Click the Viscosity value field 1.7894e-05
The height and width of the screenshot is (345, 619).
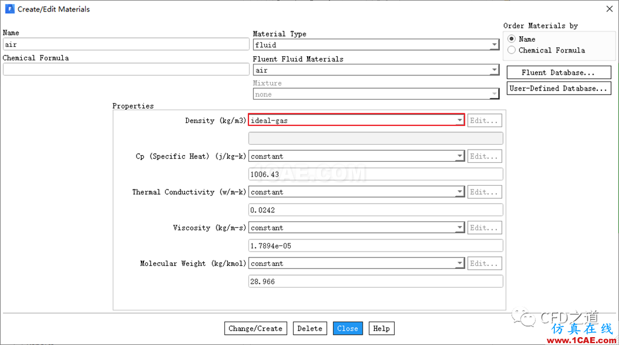(375, 245)
